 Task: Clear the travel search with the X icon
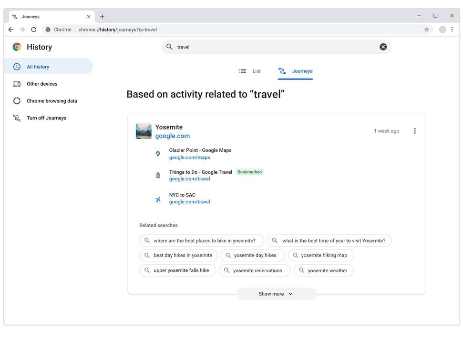point(383,47)
